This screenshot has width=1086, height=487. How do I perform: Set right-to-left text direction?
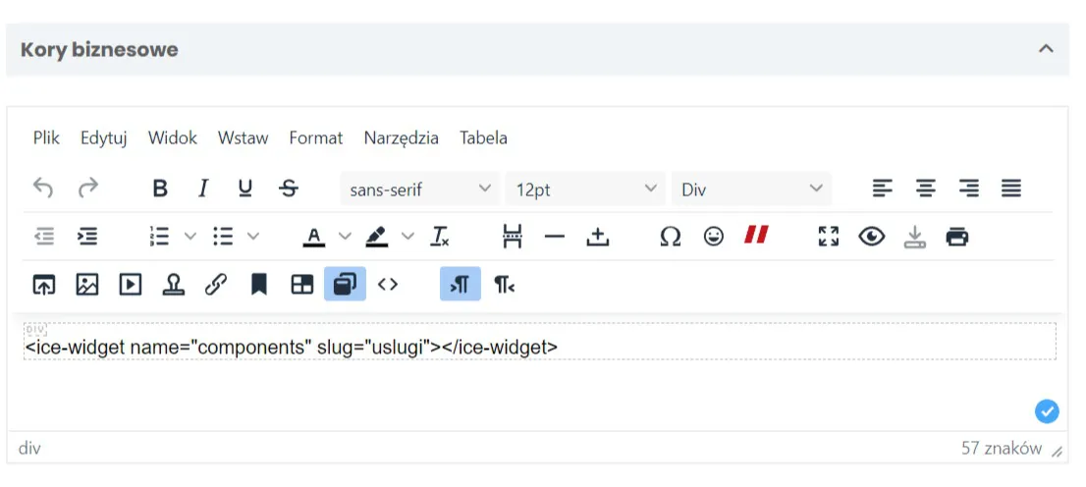point(504,284)
